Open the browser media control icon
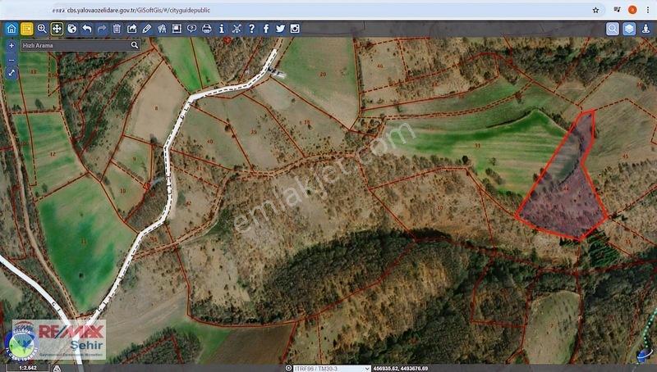 pos(617,10)
